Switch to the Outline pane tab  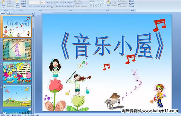(x=8, y=13)
